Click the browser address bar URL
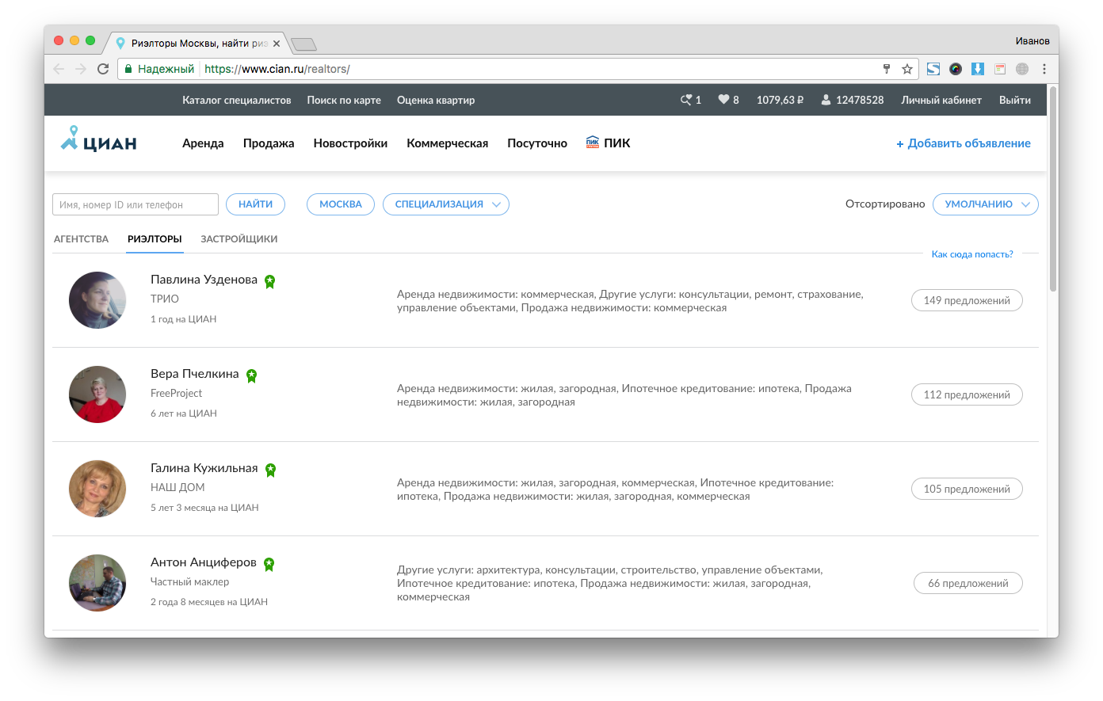 click(x=277, y=69)
